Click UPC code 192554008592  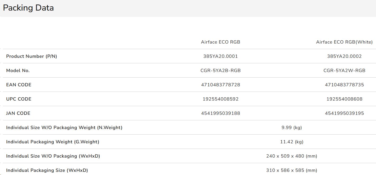coord(220,99)
